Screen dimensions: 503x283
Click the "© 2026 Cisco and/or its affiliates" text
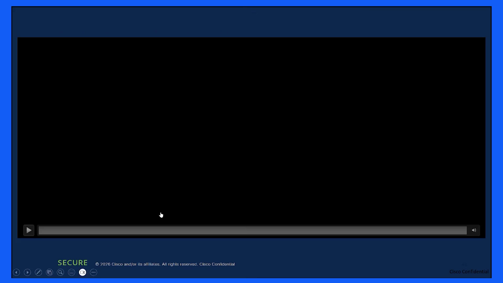click(x=128, y=264)
